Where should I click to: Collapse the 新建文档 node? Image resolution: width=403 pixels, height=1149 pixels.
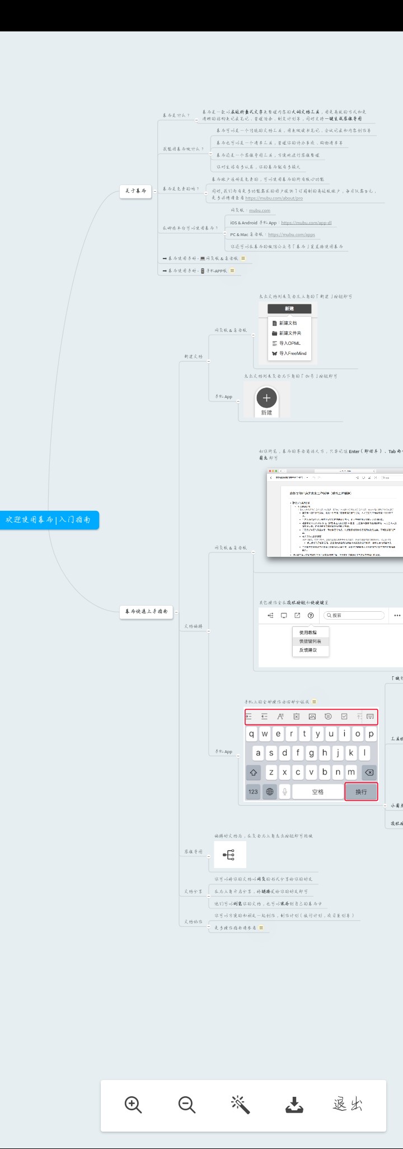coord(209,361)
